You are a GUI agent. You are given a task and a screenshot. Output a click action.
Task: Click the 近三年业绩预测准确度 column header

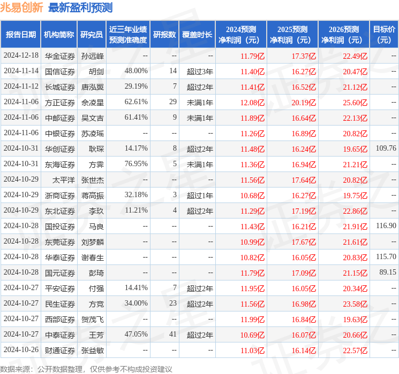click(128, 34)
